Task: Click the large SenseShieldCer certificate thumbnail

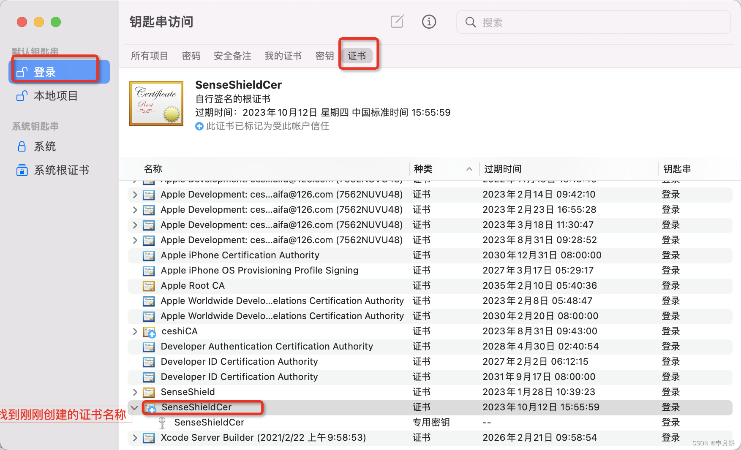Action: point(156,103)
